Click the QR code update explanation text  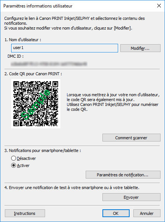[113, 102]
